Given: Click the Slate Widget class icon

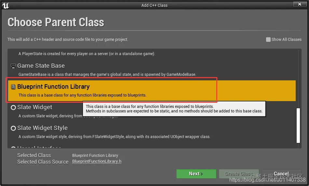Looking at the screenshot, I should coord(13,108).
